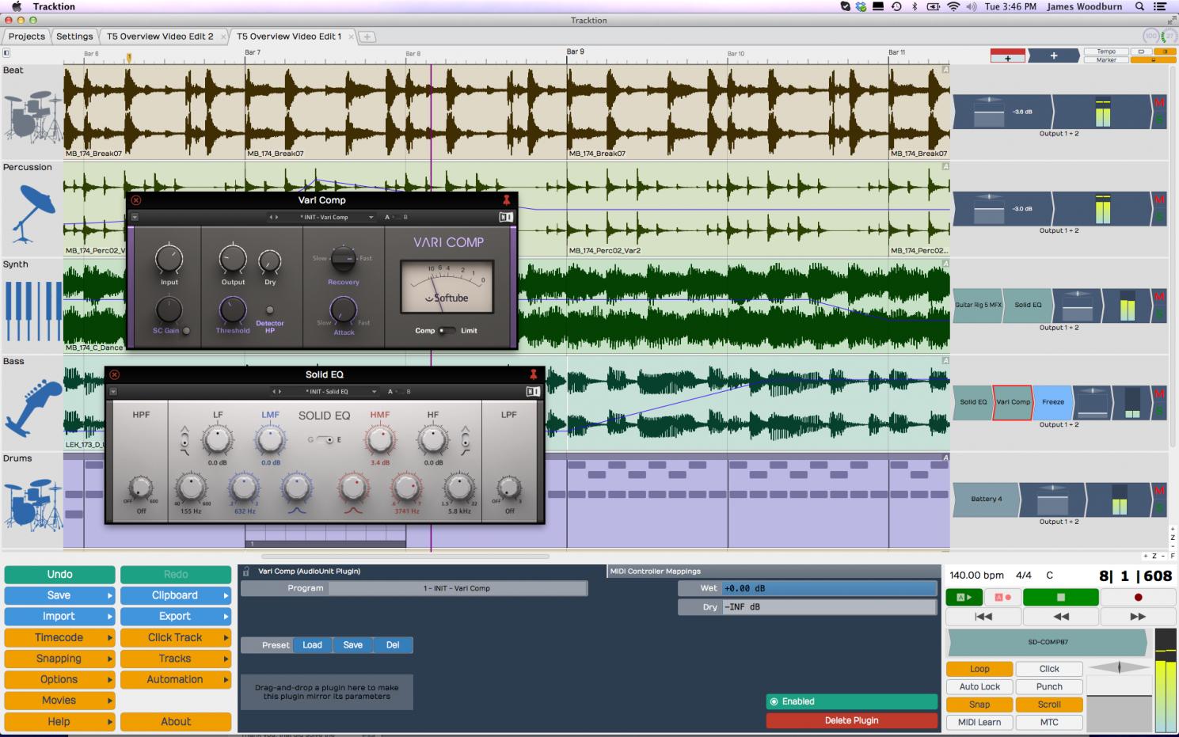Stop playback with the green stop button
The image size is (1179, 737).
pos(1060,597)
